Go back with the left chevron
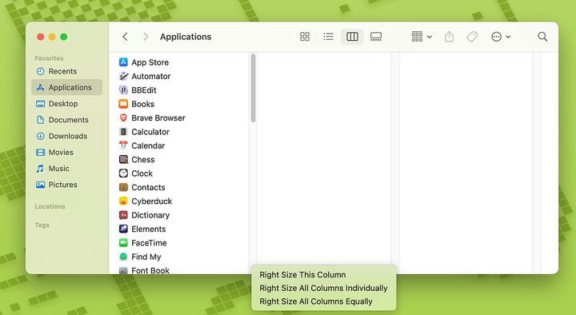This screenshot has width=576, height=315. 125,36
